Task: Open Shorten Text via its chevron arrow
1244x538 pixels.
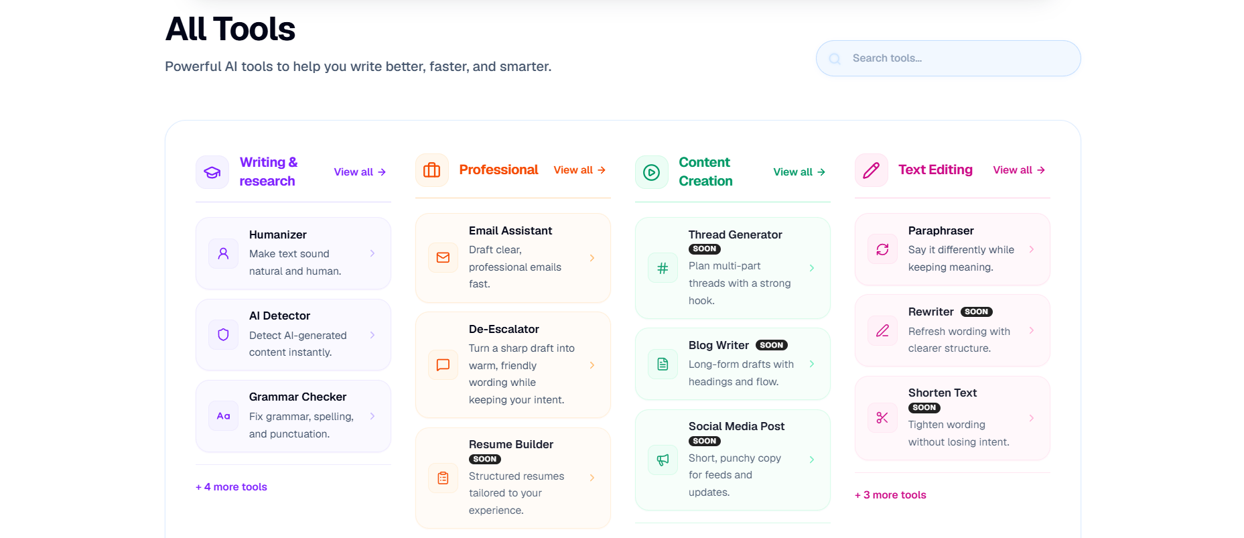Action: point(1032,418)
